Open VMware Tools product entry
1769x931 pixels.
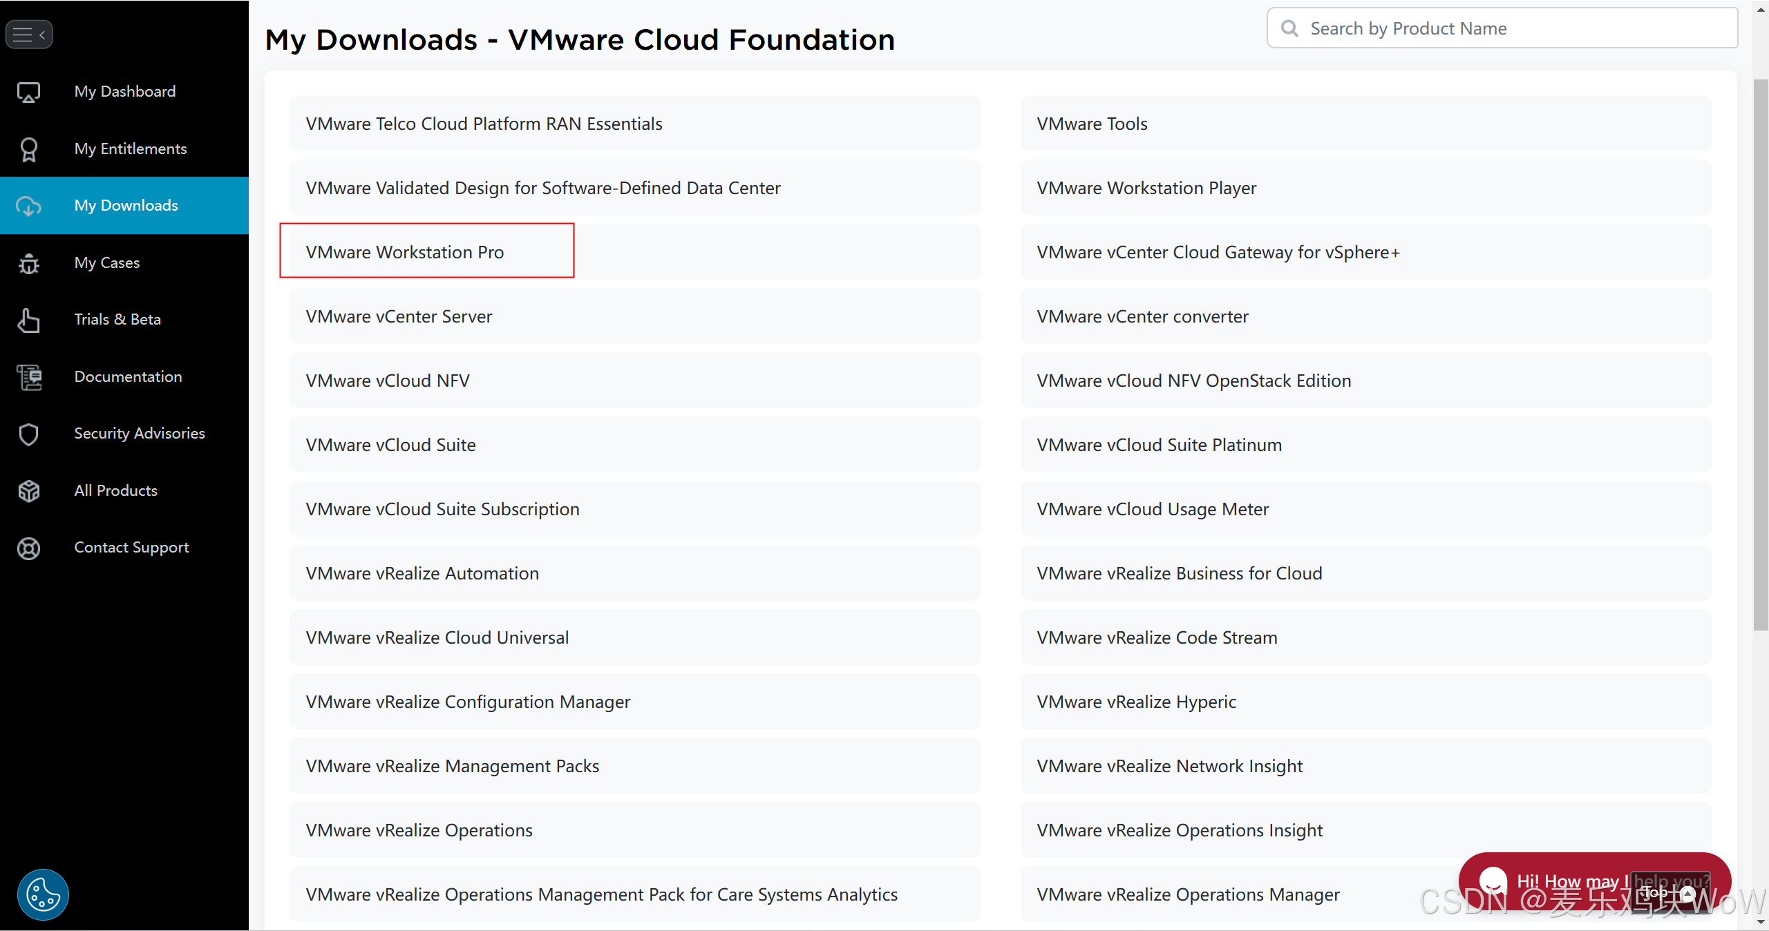(1092, 124)
